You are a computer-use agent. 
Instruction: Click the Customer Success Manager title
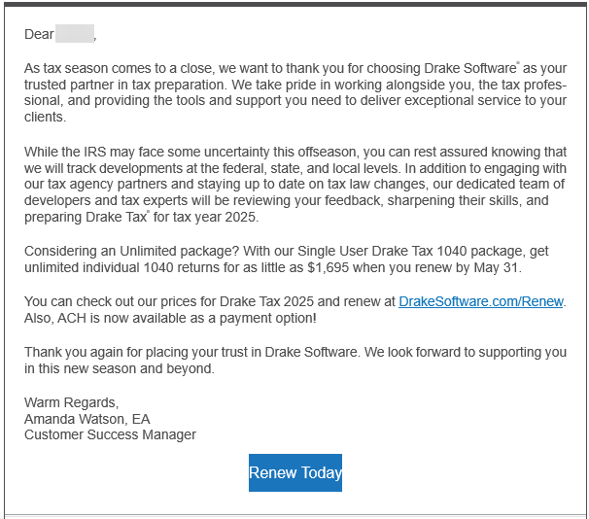110,434
